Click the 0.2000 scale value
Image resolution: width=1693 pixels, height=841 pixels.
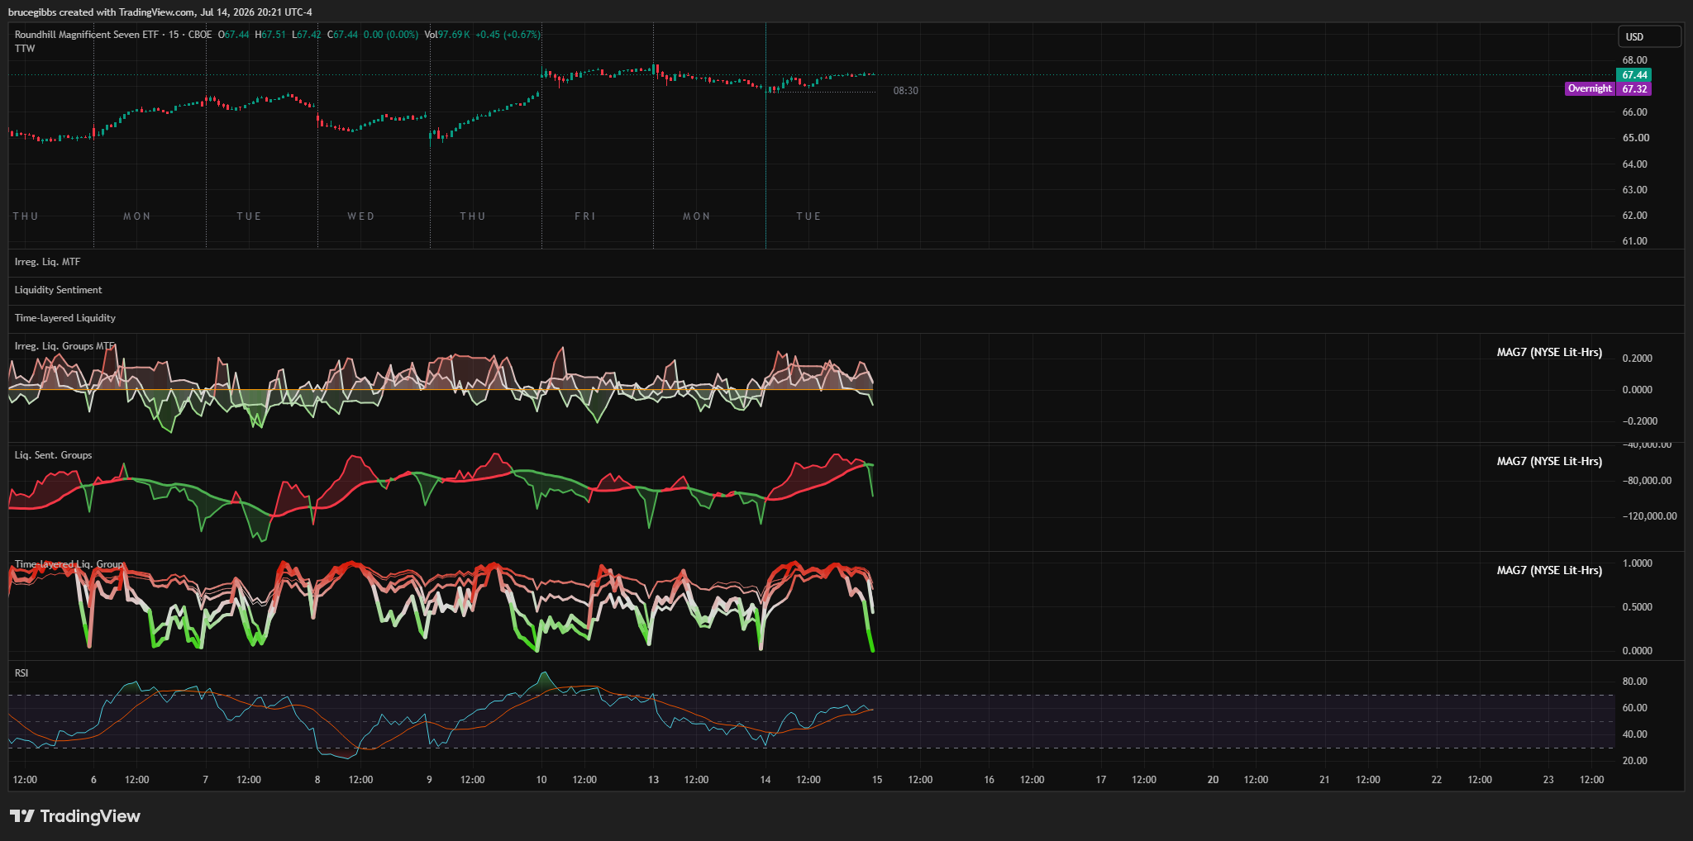(x=1638, y=359)
